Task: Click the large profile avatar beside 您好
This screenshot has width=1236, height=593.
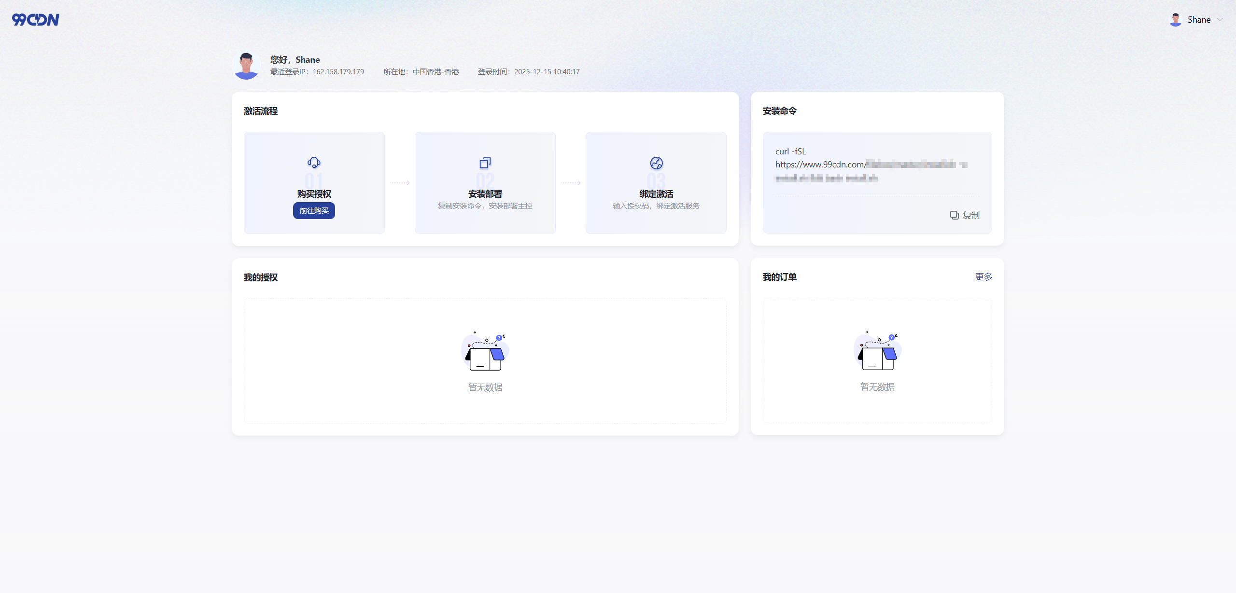Action: [246, 66]
